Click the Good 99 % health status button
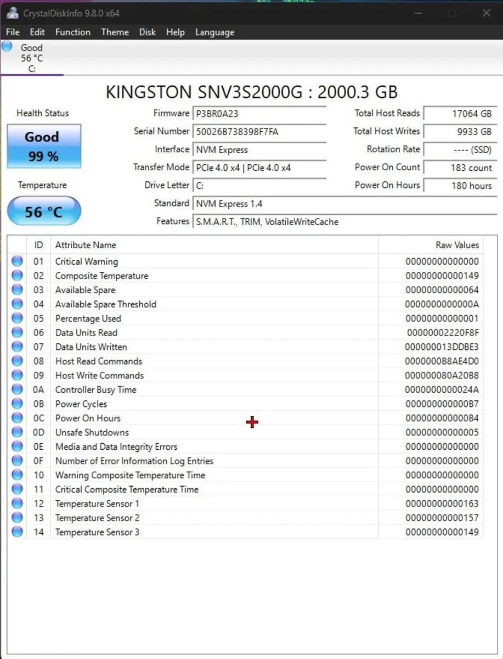The width and height of the screenshot is (503, 659). click(44, 146)
